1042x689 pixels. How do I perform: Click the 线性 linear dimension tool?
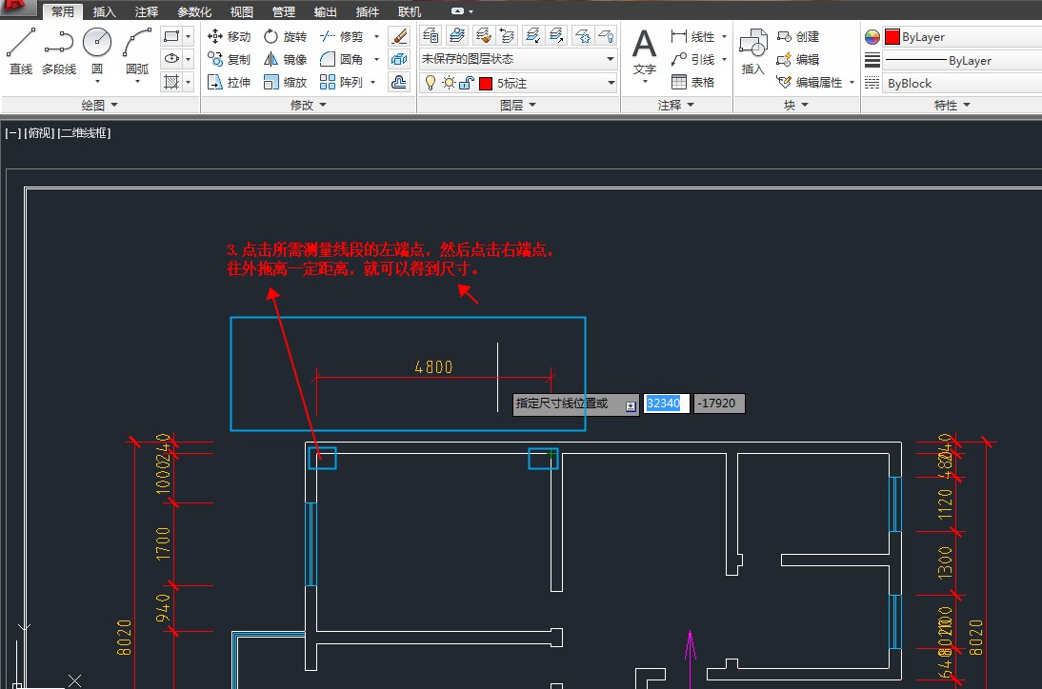[x=692, y=36]
